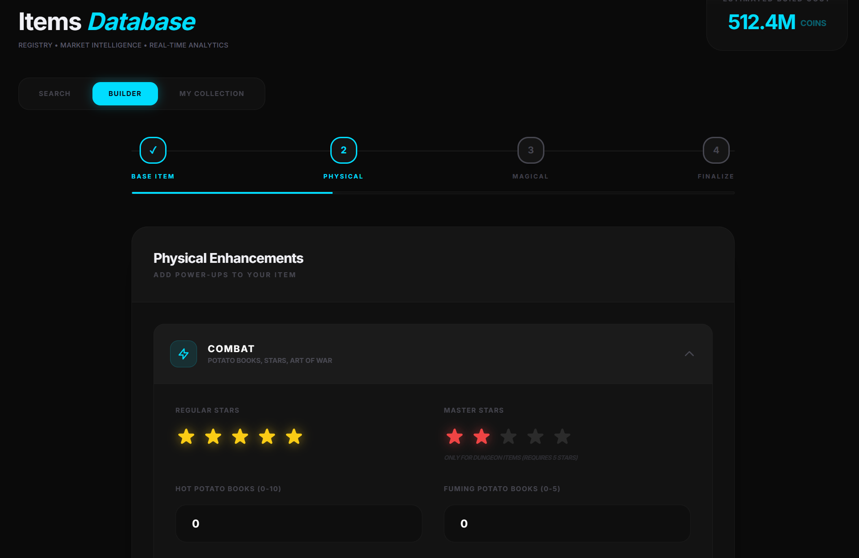Click the Combat section header title
Screen dimensions: 859x558
click(231, 349)
